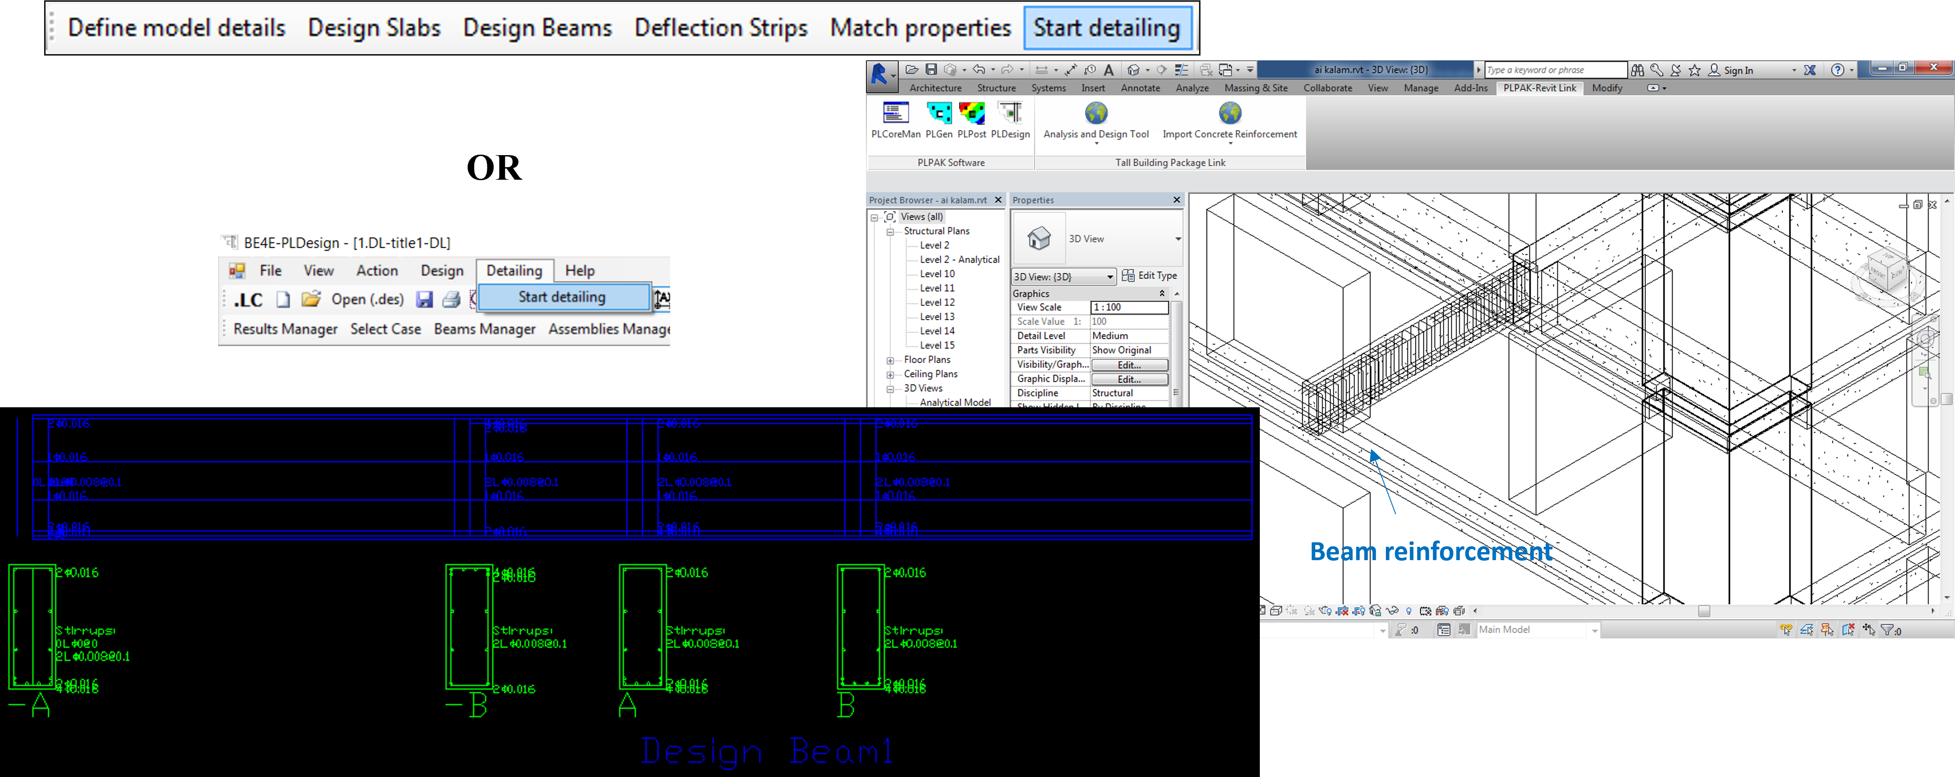Launch PLPost from the ribbon

tap(971, 121)
